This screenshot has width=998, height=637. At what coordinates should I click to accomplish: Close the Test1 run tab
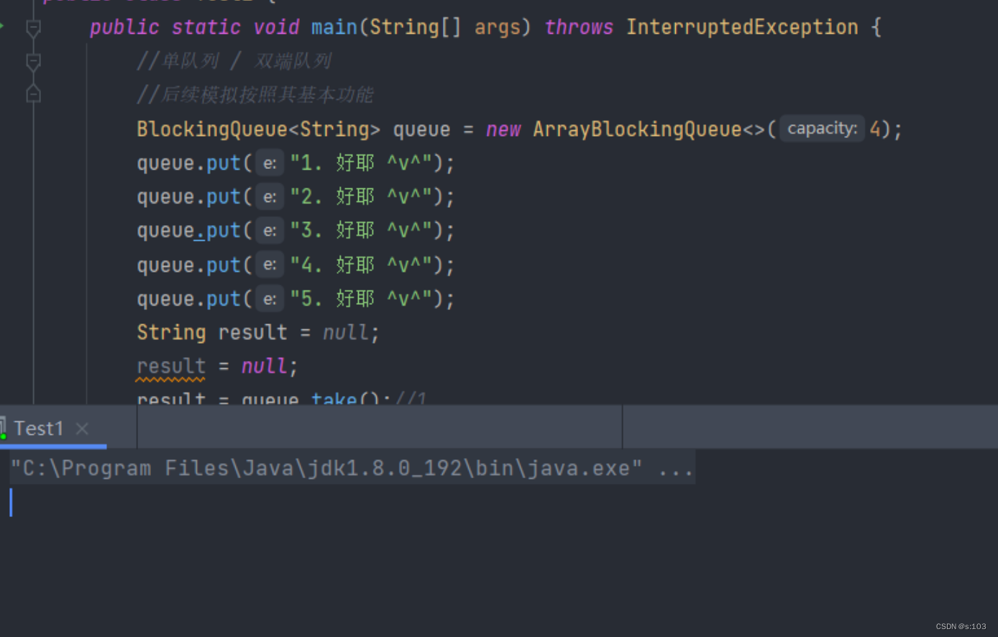click(x=82, y=429)
